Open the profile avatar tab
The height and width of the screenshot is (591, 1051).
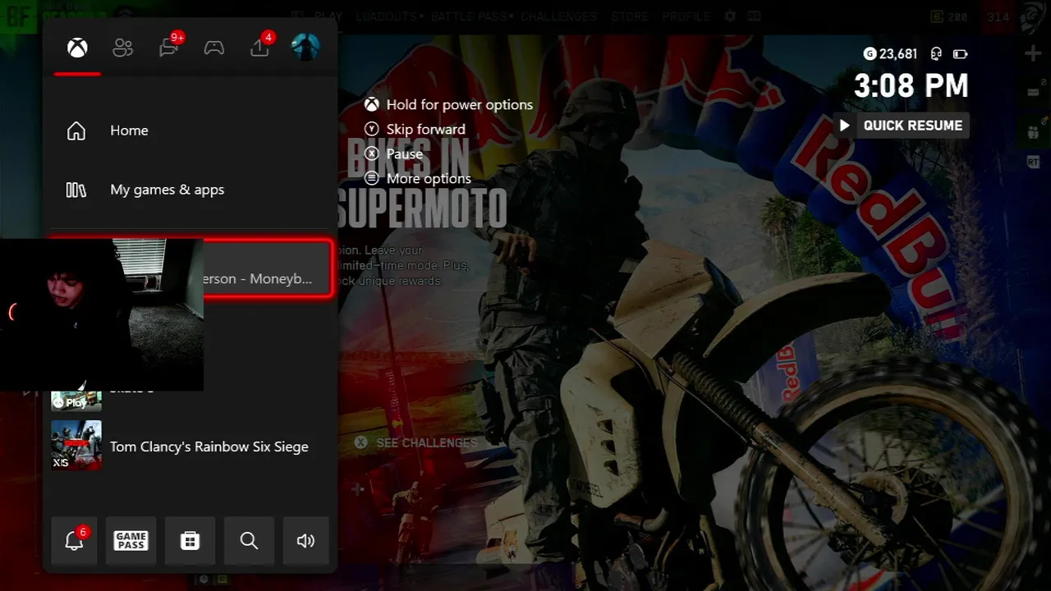[x=305, y=47]
